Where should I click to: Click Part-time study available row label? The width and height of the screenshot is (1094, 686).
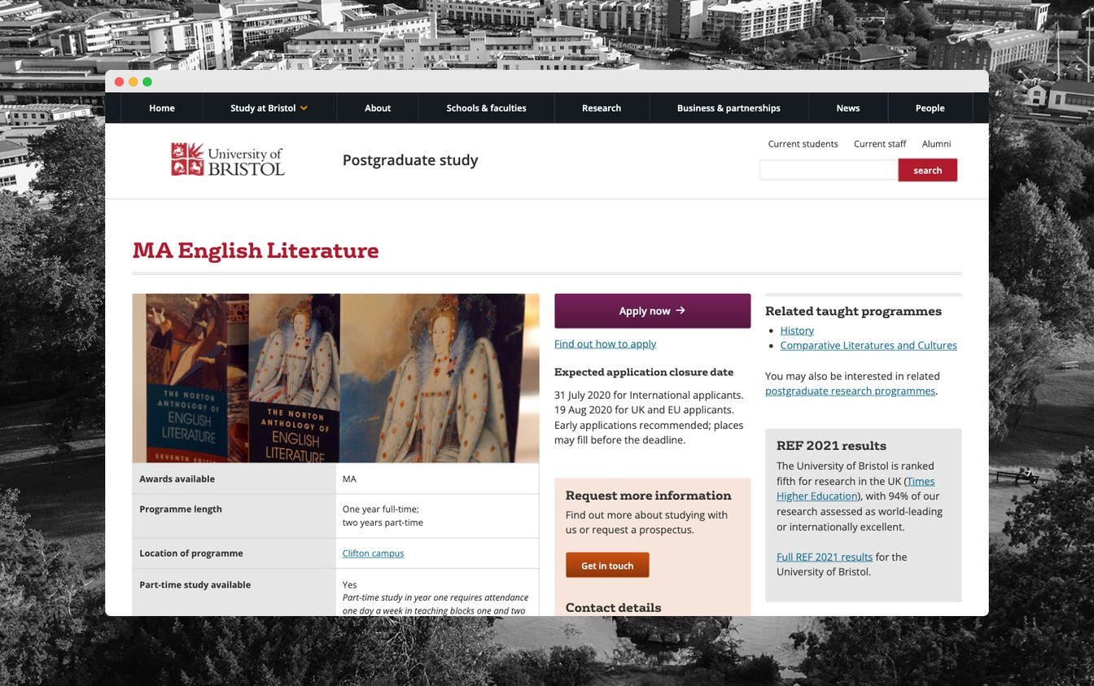click(x=195, y=585)
